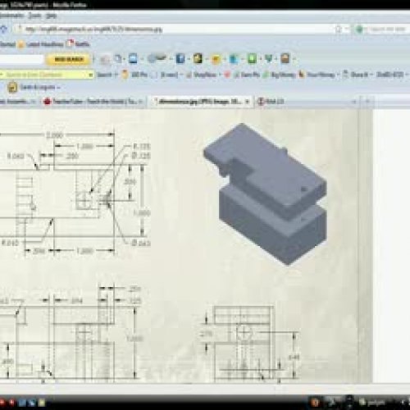Click the blue monitor toolbar icon
Screen dimensions: 410x410
[133, 59]
